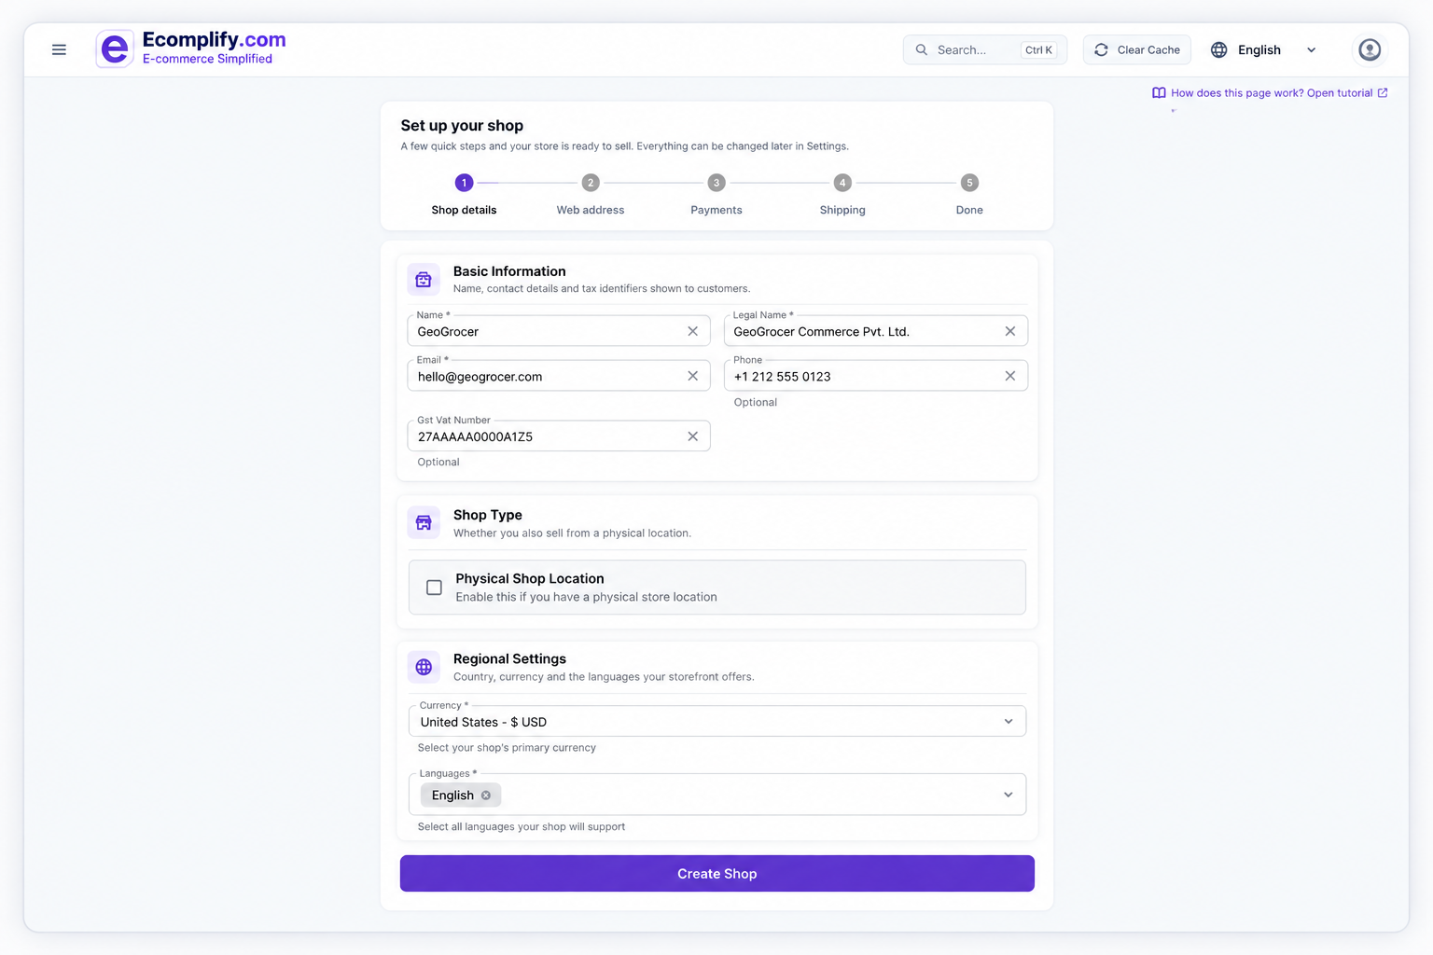Click the globe language icon in header
This screenshot has height=955, width=1433.
(1218, 49)
